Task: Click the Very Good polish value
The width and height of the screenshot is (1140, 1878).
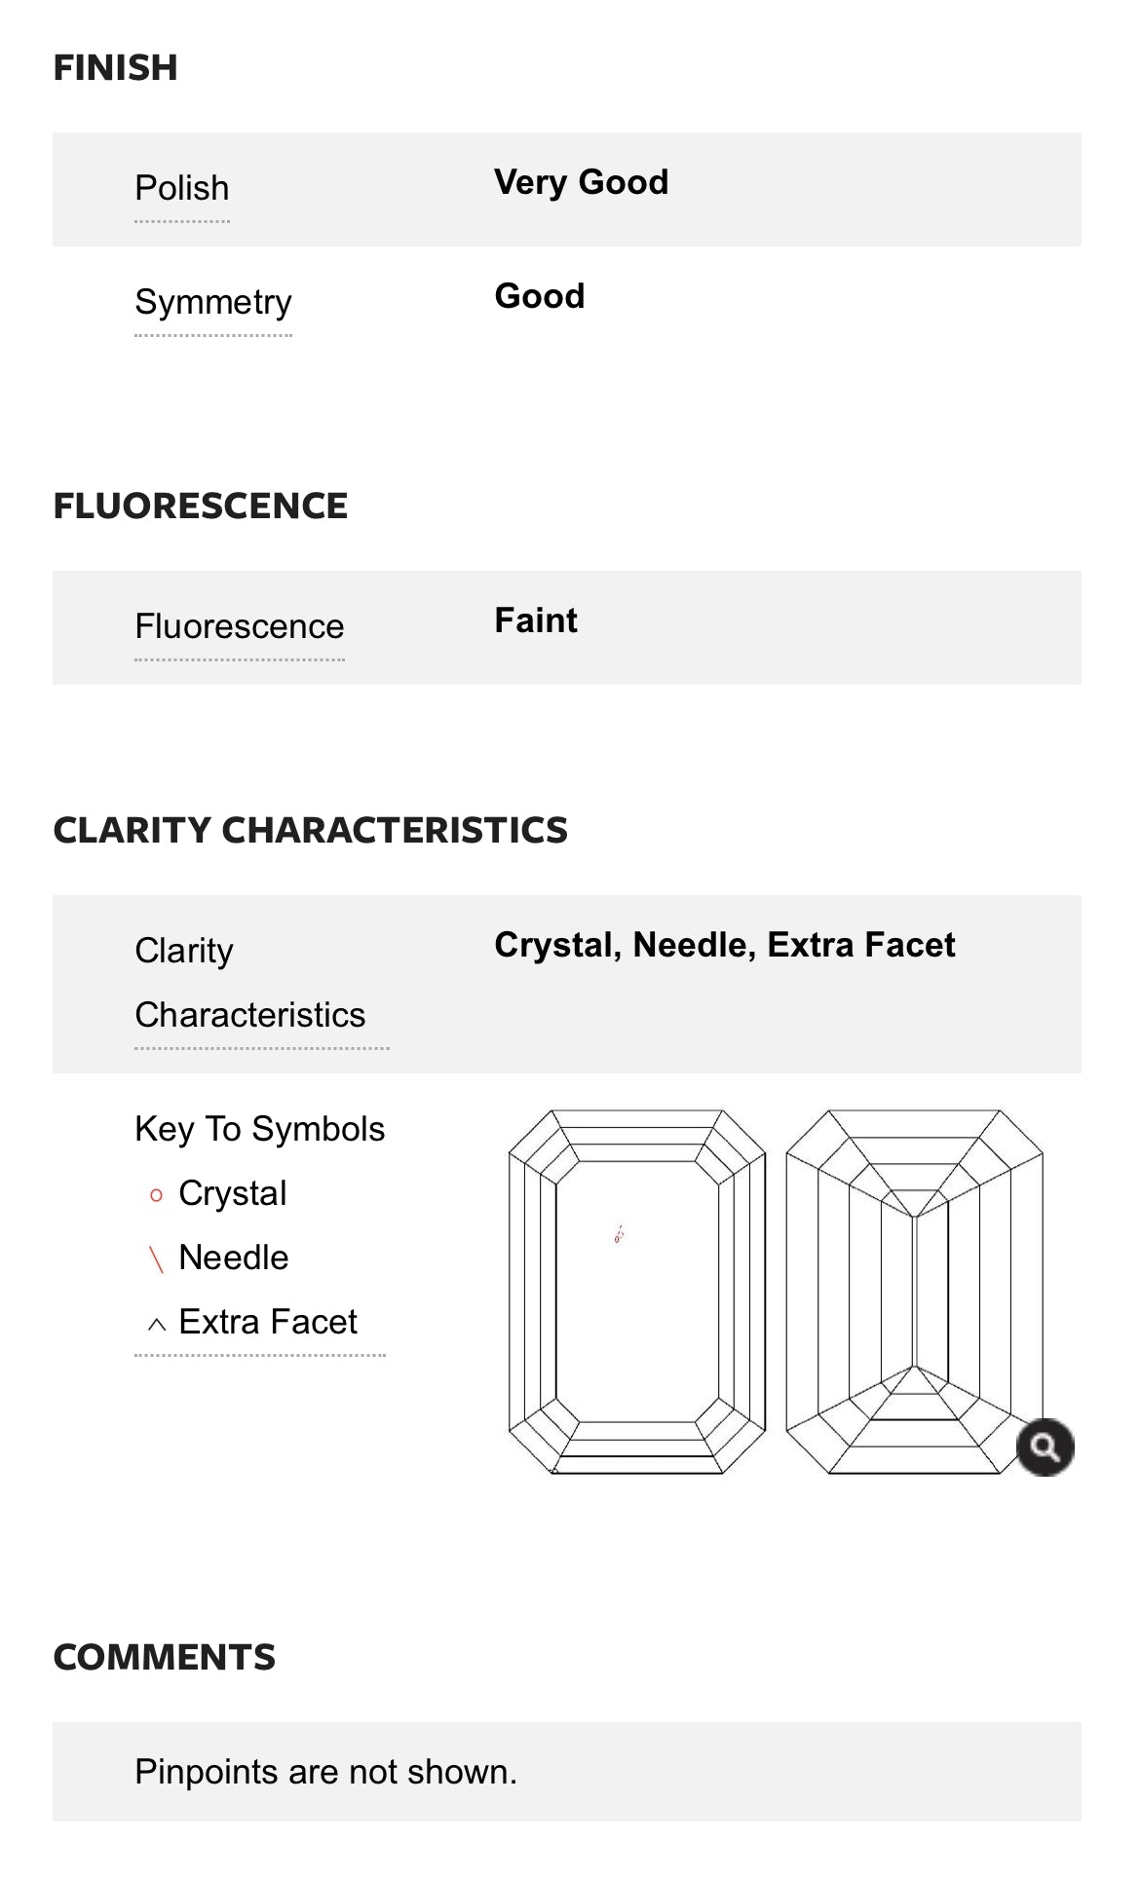Action: pos(582,182)
